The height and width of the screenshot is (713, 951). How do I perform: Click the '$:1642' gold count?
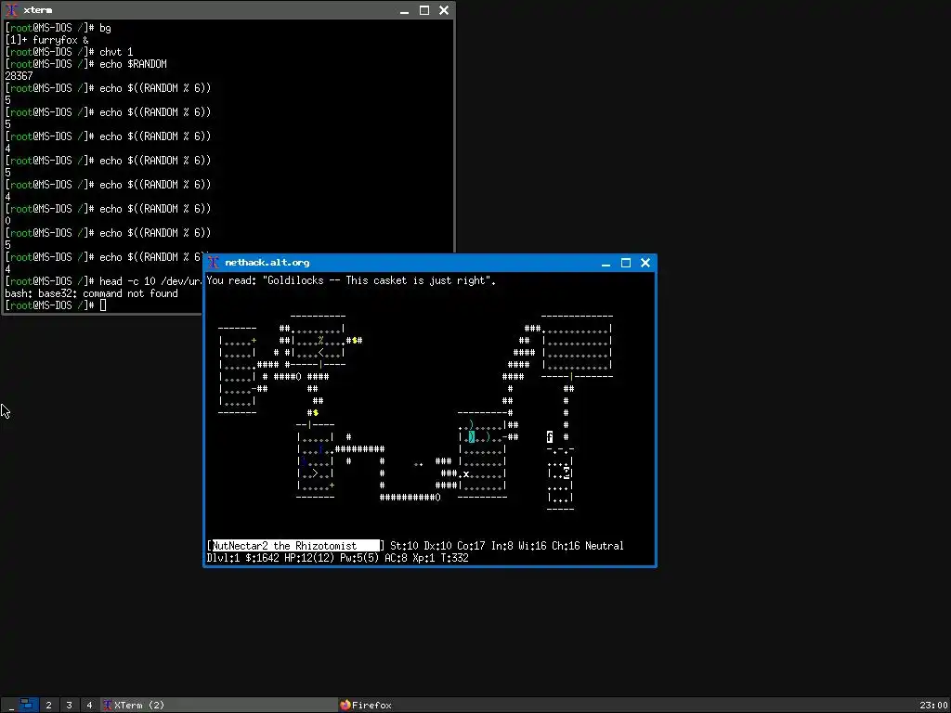click(x=262, y=558)
